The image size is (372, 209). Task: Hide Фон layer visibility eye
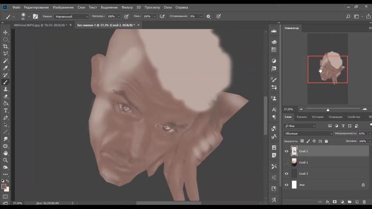(287, 185)
